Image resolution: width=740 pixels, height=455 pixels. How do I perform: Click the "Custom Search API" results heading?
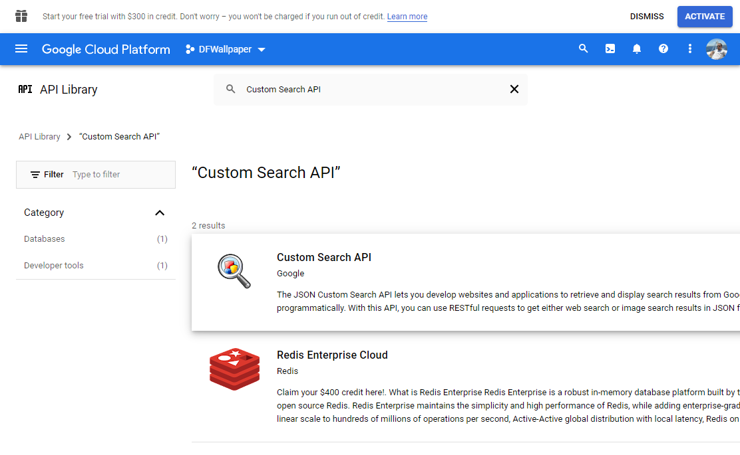pyautogui.click(x=266, y=173)
